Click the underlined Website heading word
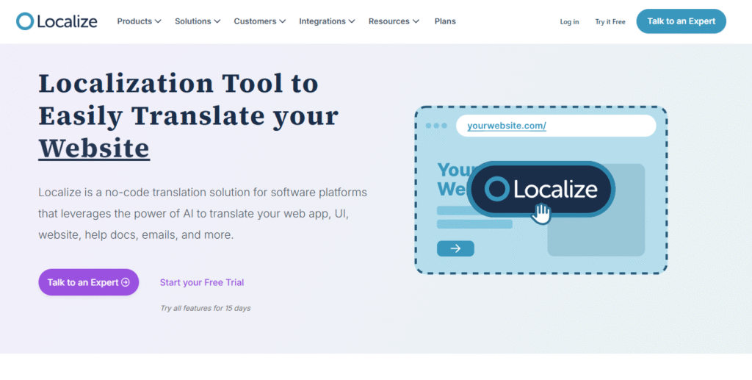 click(94, 148)
